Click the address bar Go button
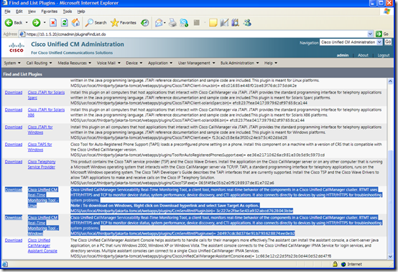This screenshot has height=272, width=398. tap(382, 34)
